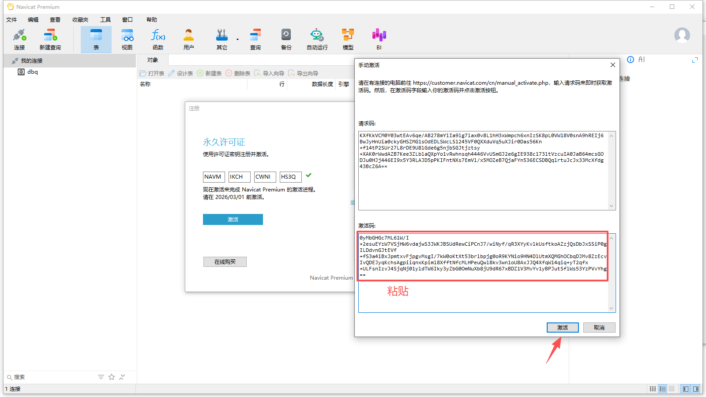Viewport: 706px width, 397px height.
Task: Open the 文件 menu
Action: click(x=11, y=20)
